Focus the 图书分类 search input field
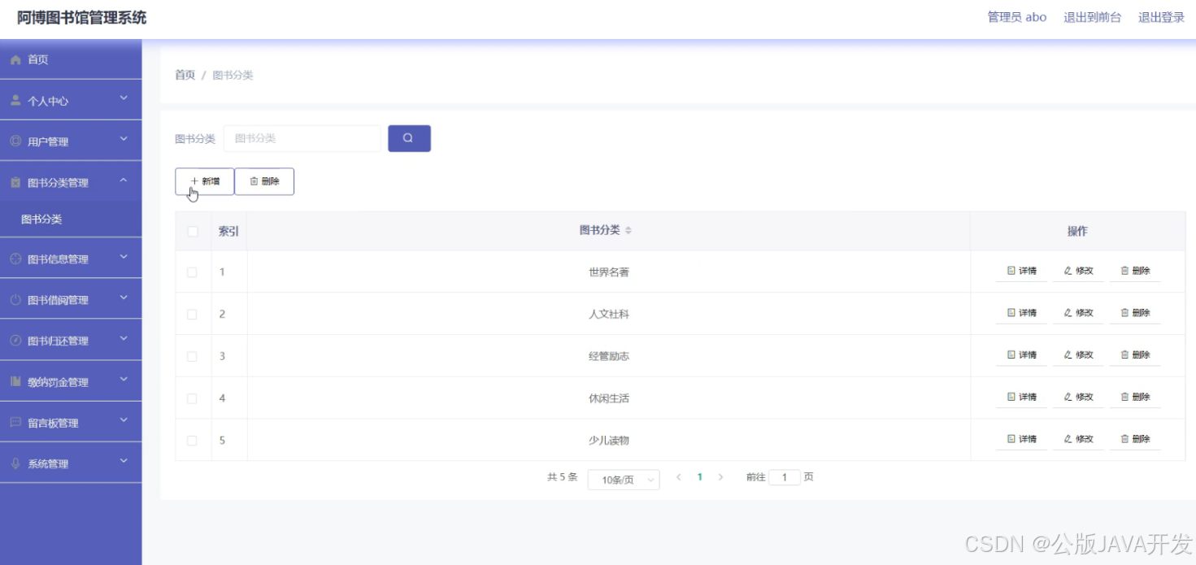The height and width of the screenshot is (565, 1196). point(302,138)
